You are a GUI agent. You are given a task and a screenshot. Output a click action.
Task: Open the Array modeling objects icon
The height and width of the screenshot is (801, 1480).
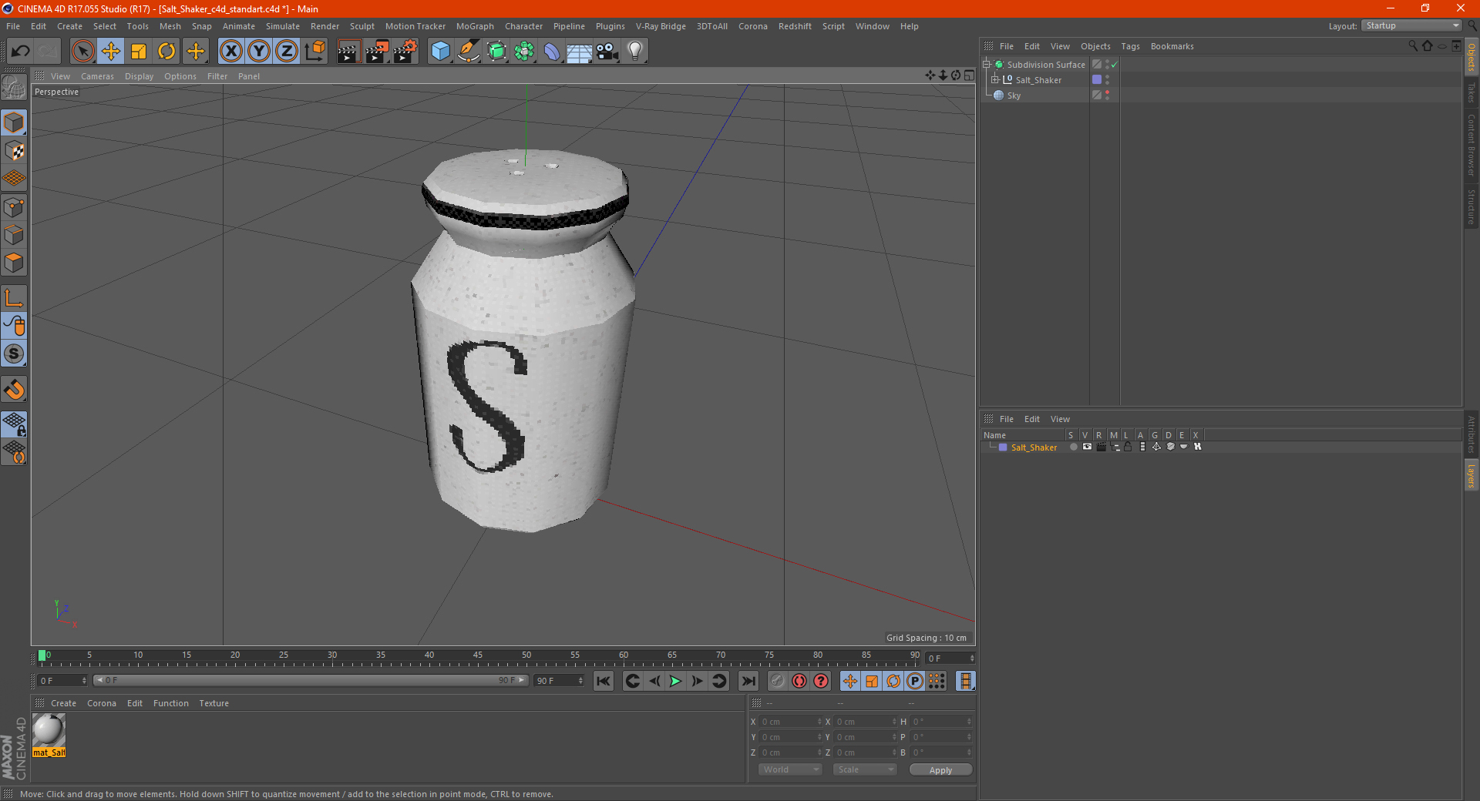pyautogui.click(x=524, y=52)
